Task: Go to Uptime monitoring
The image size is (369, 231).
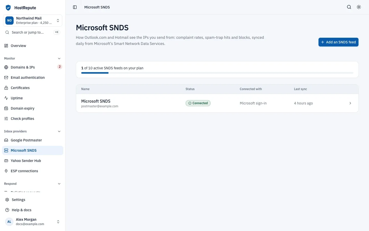Action: coord(33,98)
